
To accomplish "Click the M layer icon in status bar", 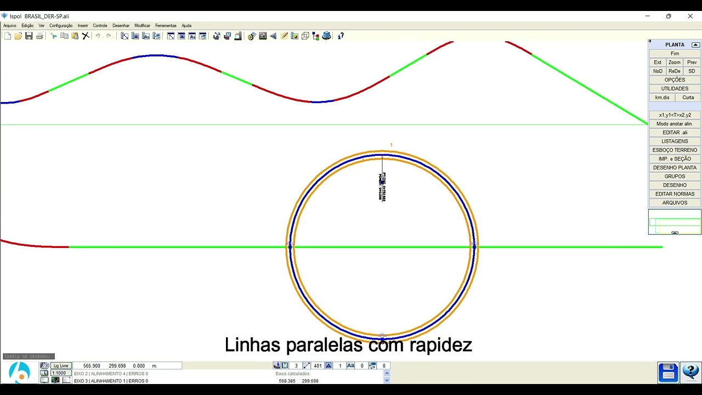I will pos(285,365).
